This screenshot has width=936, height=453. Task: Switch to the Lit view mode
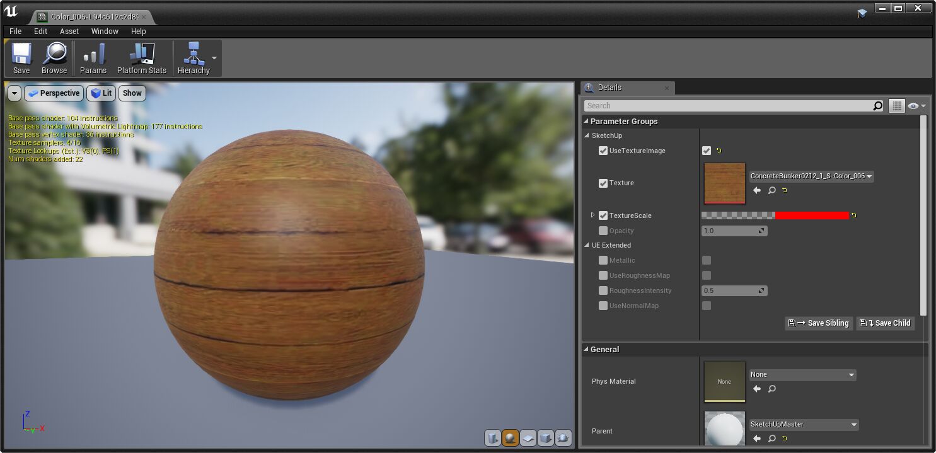(101, 93)
